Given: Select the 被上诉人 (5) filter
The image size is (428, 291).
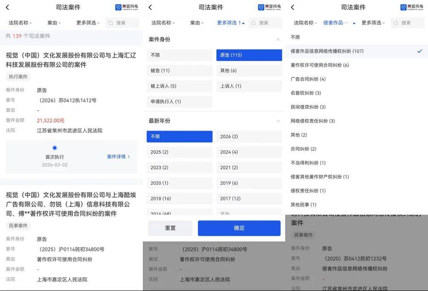Looking at the screenshot, I should click(x=179, y=86).
